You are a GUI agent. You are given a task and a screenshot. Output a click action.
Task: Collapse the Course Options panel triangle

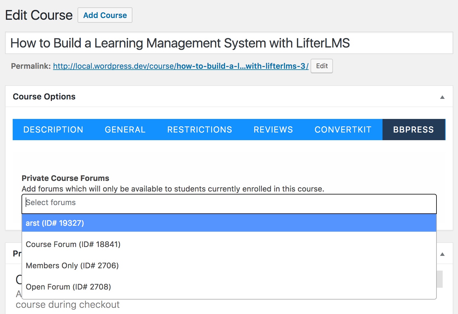(x=442, y=97)
